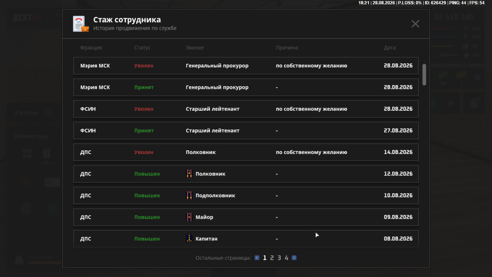Click Повышен status in Майор row
The image size is (492, 277).
[147, 217]
